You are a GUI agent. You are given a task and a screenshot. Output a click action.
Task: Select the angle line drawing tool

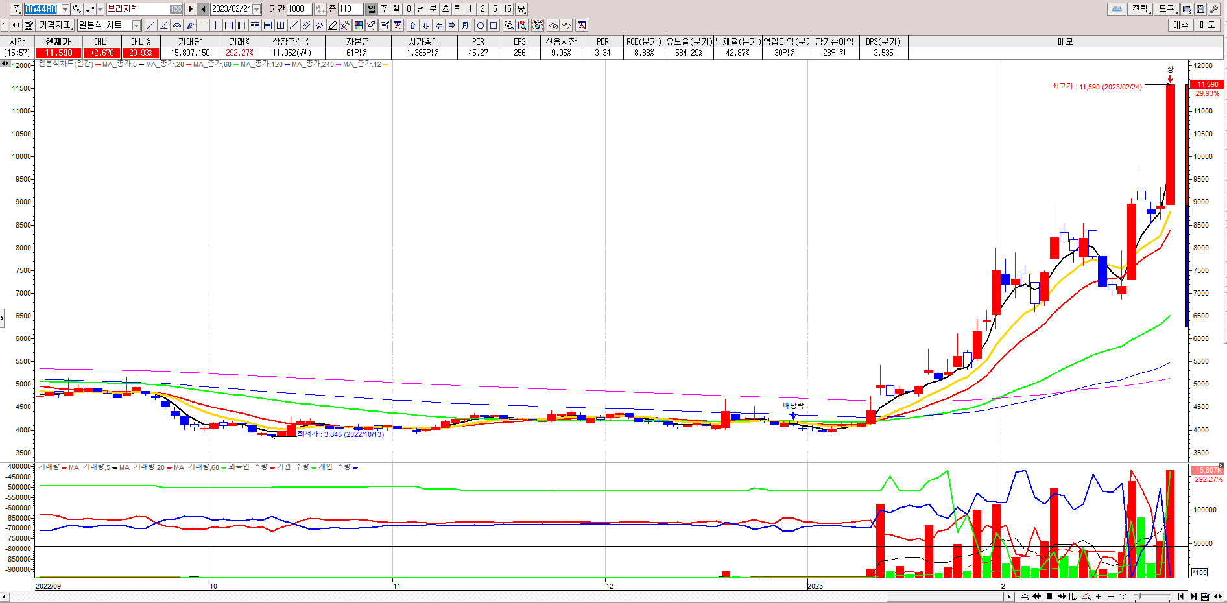click(x=164, y=25)
